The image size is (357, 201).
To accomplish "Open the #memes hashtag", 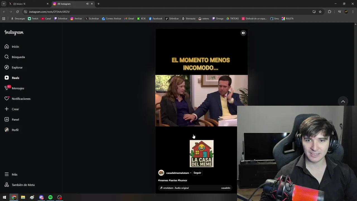I will click(163, 180).
